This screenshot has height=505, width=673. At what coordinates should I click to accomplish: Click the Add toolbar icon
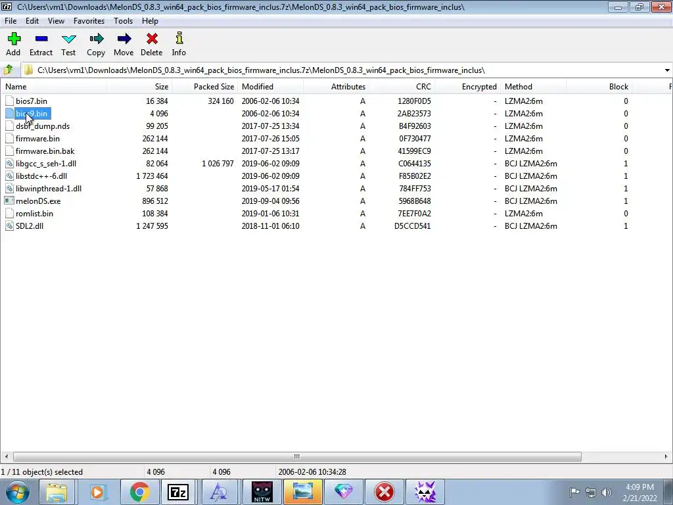tap(14, 39)
